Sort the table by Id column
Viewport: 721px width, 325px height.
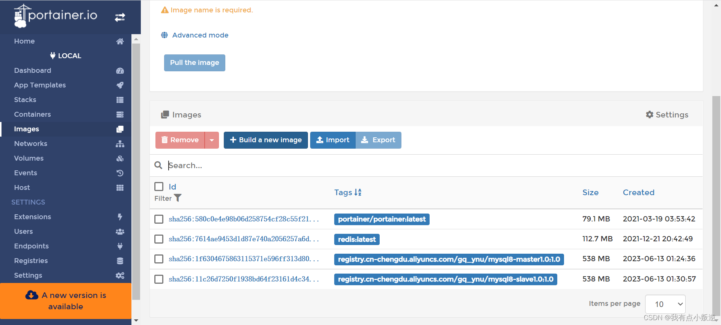pyautogui.click(x=172, y=187)
